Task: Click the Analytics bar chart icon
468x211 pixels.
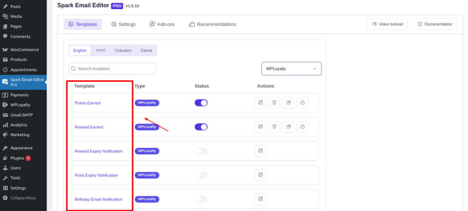Action: coord(5,125)
